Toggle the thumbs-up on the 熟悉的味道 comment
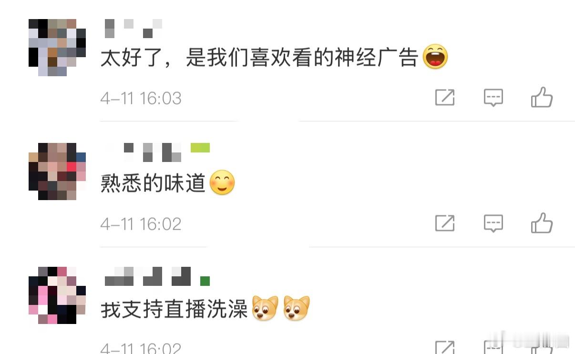Image resolution: width=575 pixels, height=354 pixels. tap(542, 223)
